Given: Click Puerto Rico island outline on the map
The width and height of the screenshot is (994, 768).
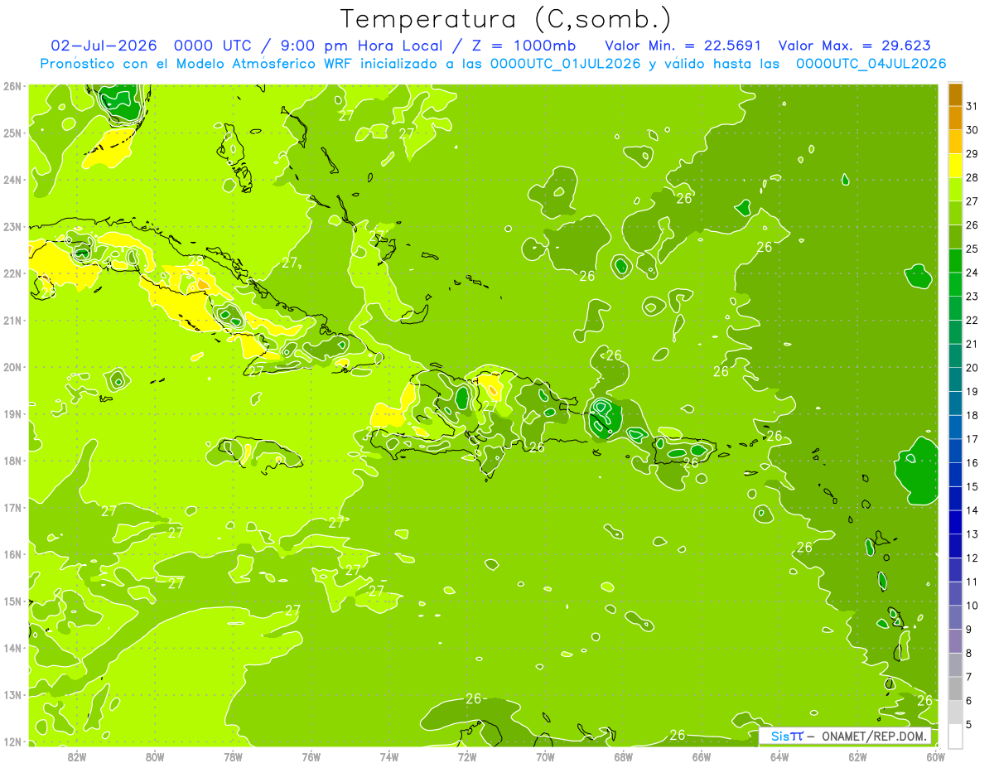Looking at the screenshot, I should click(684, 451).
